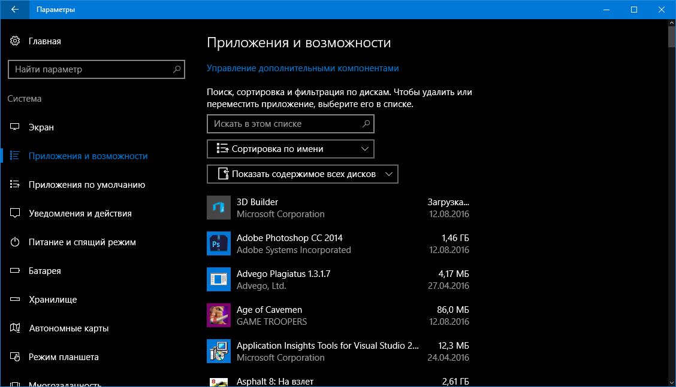
Task: Click the sort icon in Сортировка по имени
Action: [x=222, y=148]
